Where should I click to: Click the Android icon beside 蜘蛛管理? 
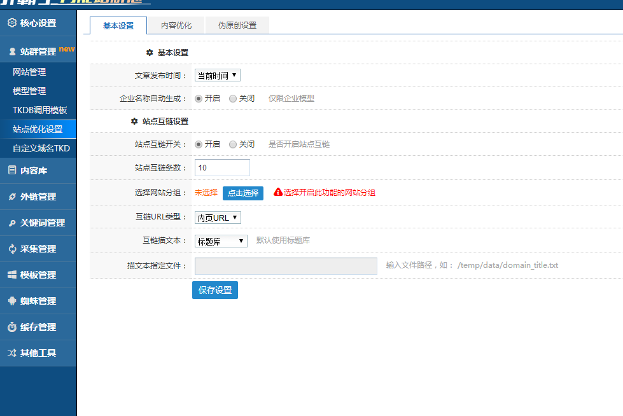12,301
